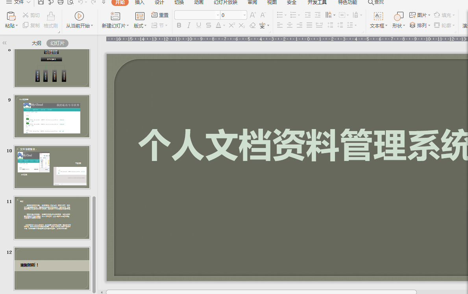Click the Undo arrow
Viewport: 468px width, 294px height.
point(80,2)
